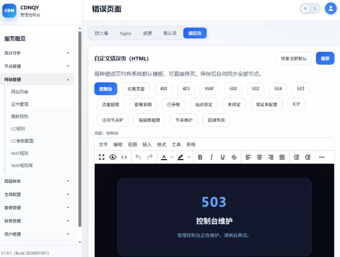Open source code view icon

(124, 157)
